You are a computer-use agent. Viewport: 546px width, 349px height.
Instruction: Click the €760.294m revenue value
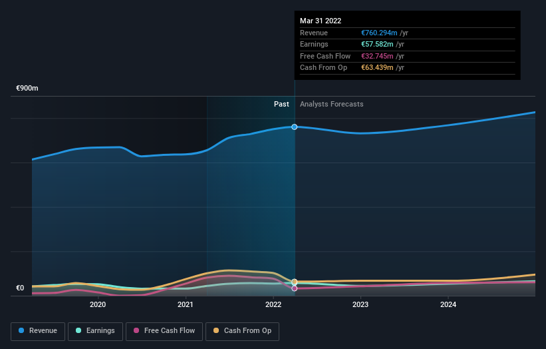click(379, 33)
